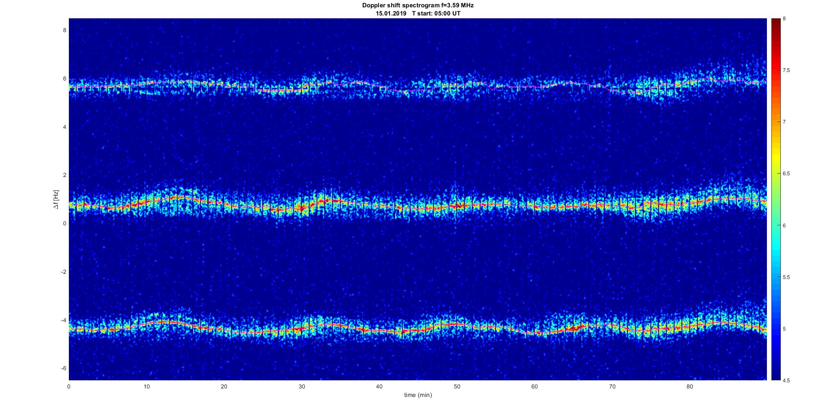Click the x-axis tick label 60

534,386
